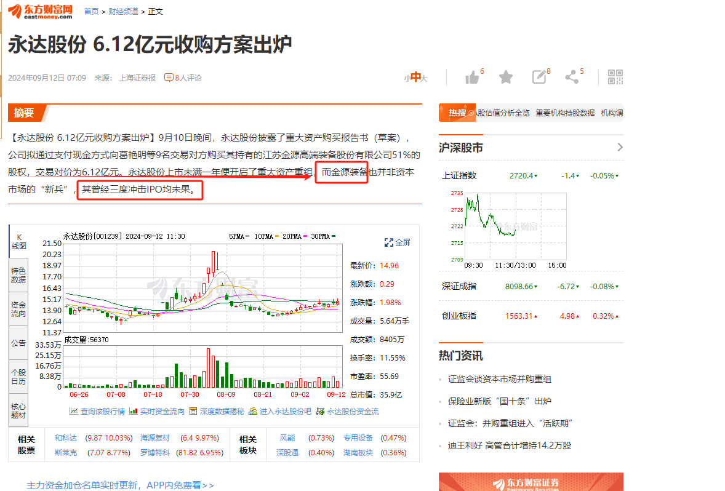
Task: Select large font size 大
Action: pos(425,79)
